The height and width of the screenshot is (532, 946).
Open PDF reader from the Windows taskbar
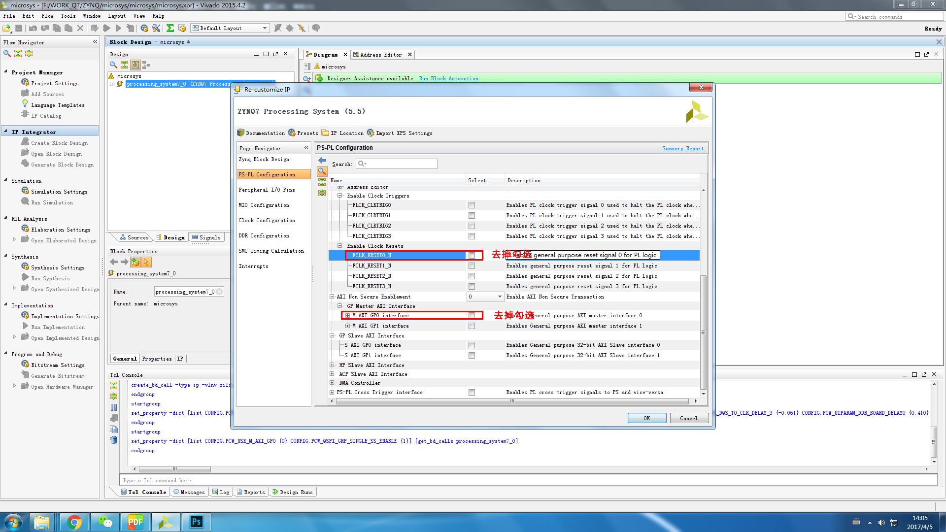(x=135, y=522)
